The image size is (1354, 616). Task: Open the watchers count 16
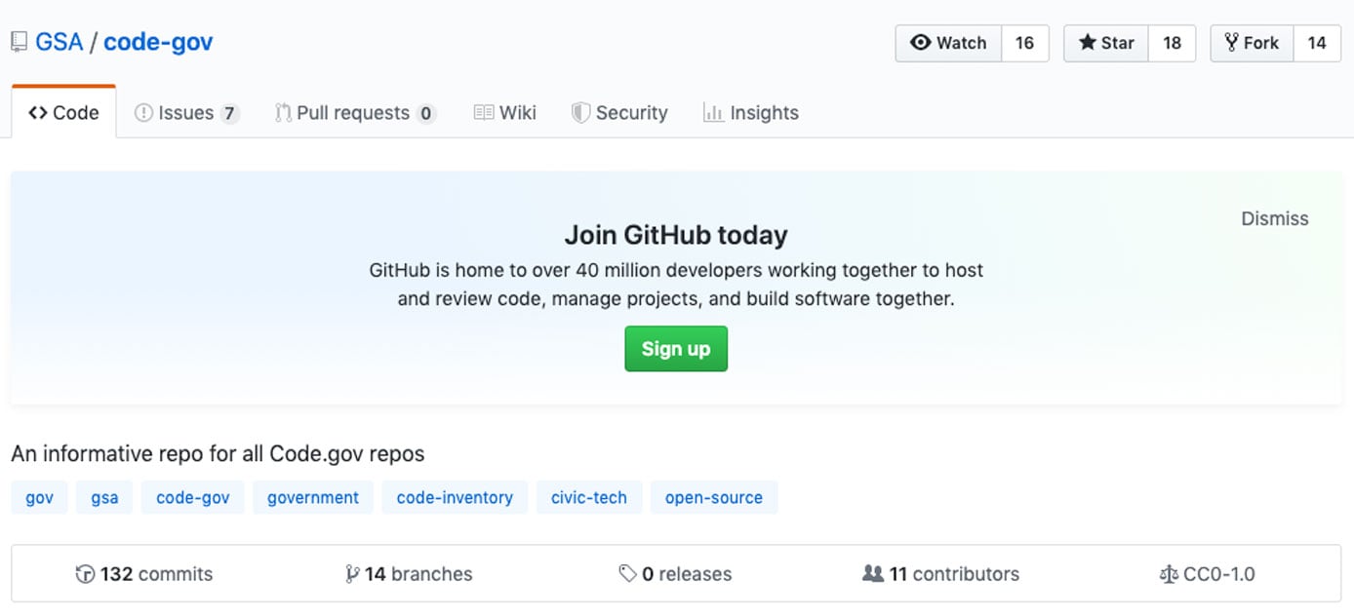(1024, 43)
